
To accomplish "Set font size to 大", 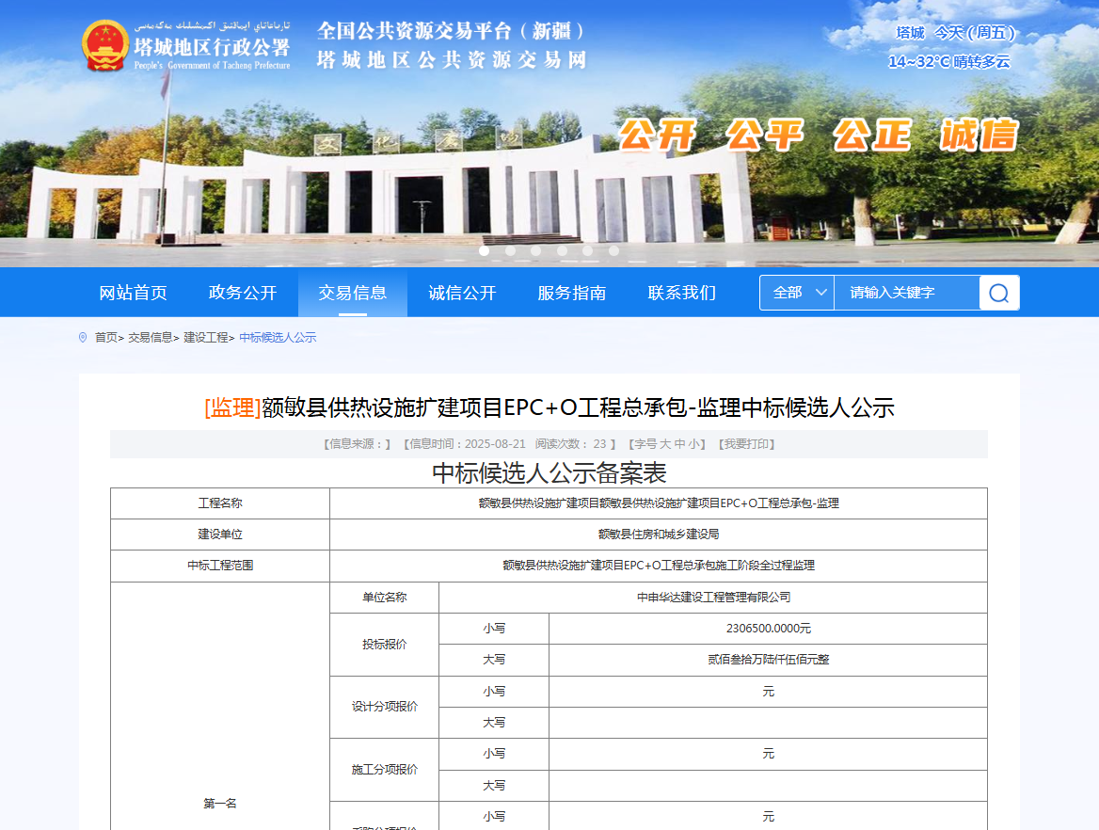I will click(x=664, y=444).
